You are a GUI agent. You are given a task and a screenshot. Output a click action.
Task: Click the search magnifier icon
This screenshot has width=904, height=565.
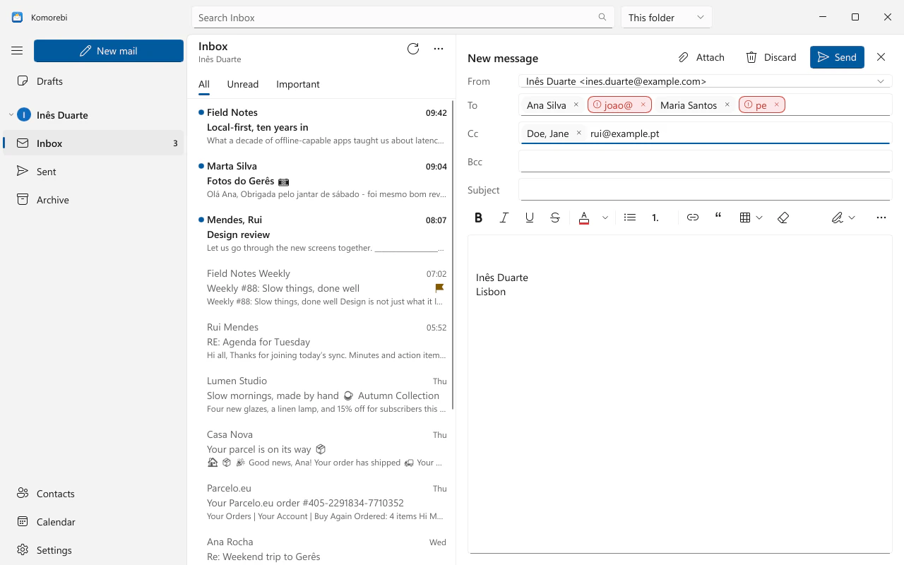click(x=602, y=18)
